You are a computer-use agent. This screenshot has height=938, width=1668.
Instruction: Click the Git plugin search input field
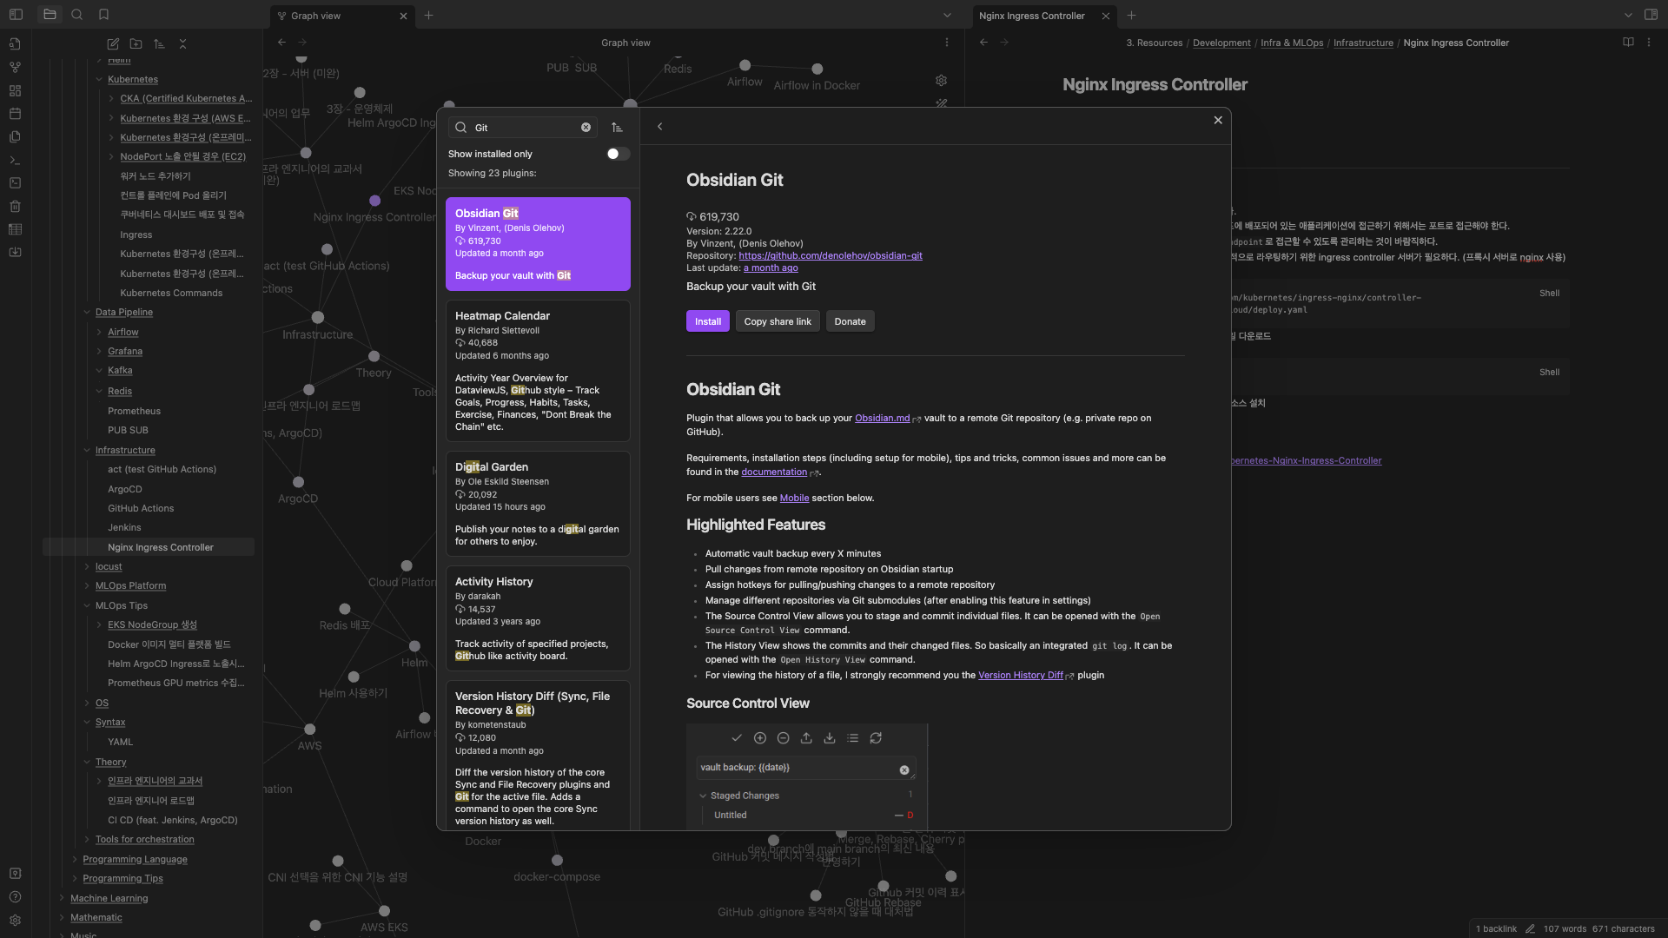[x=524, y=128]
